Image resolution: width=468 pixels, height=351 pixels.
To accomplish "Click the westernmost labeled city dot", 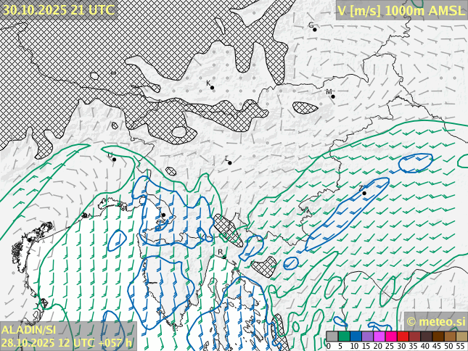I will click(114, 160).
